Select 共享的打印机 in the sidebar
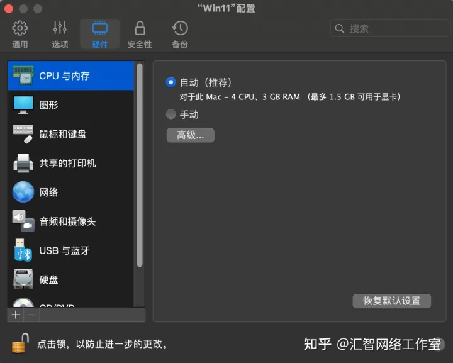Screen dimensions: 453x363 tap(70, 163)
